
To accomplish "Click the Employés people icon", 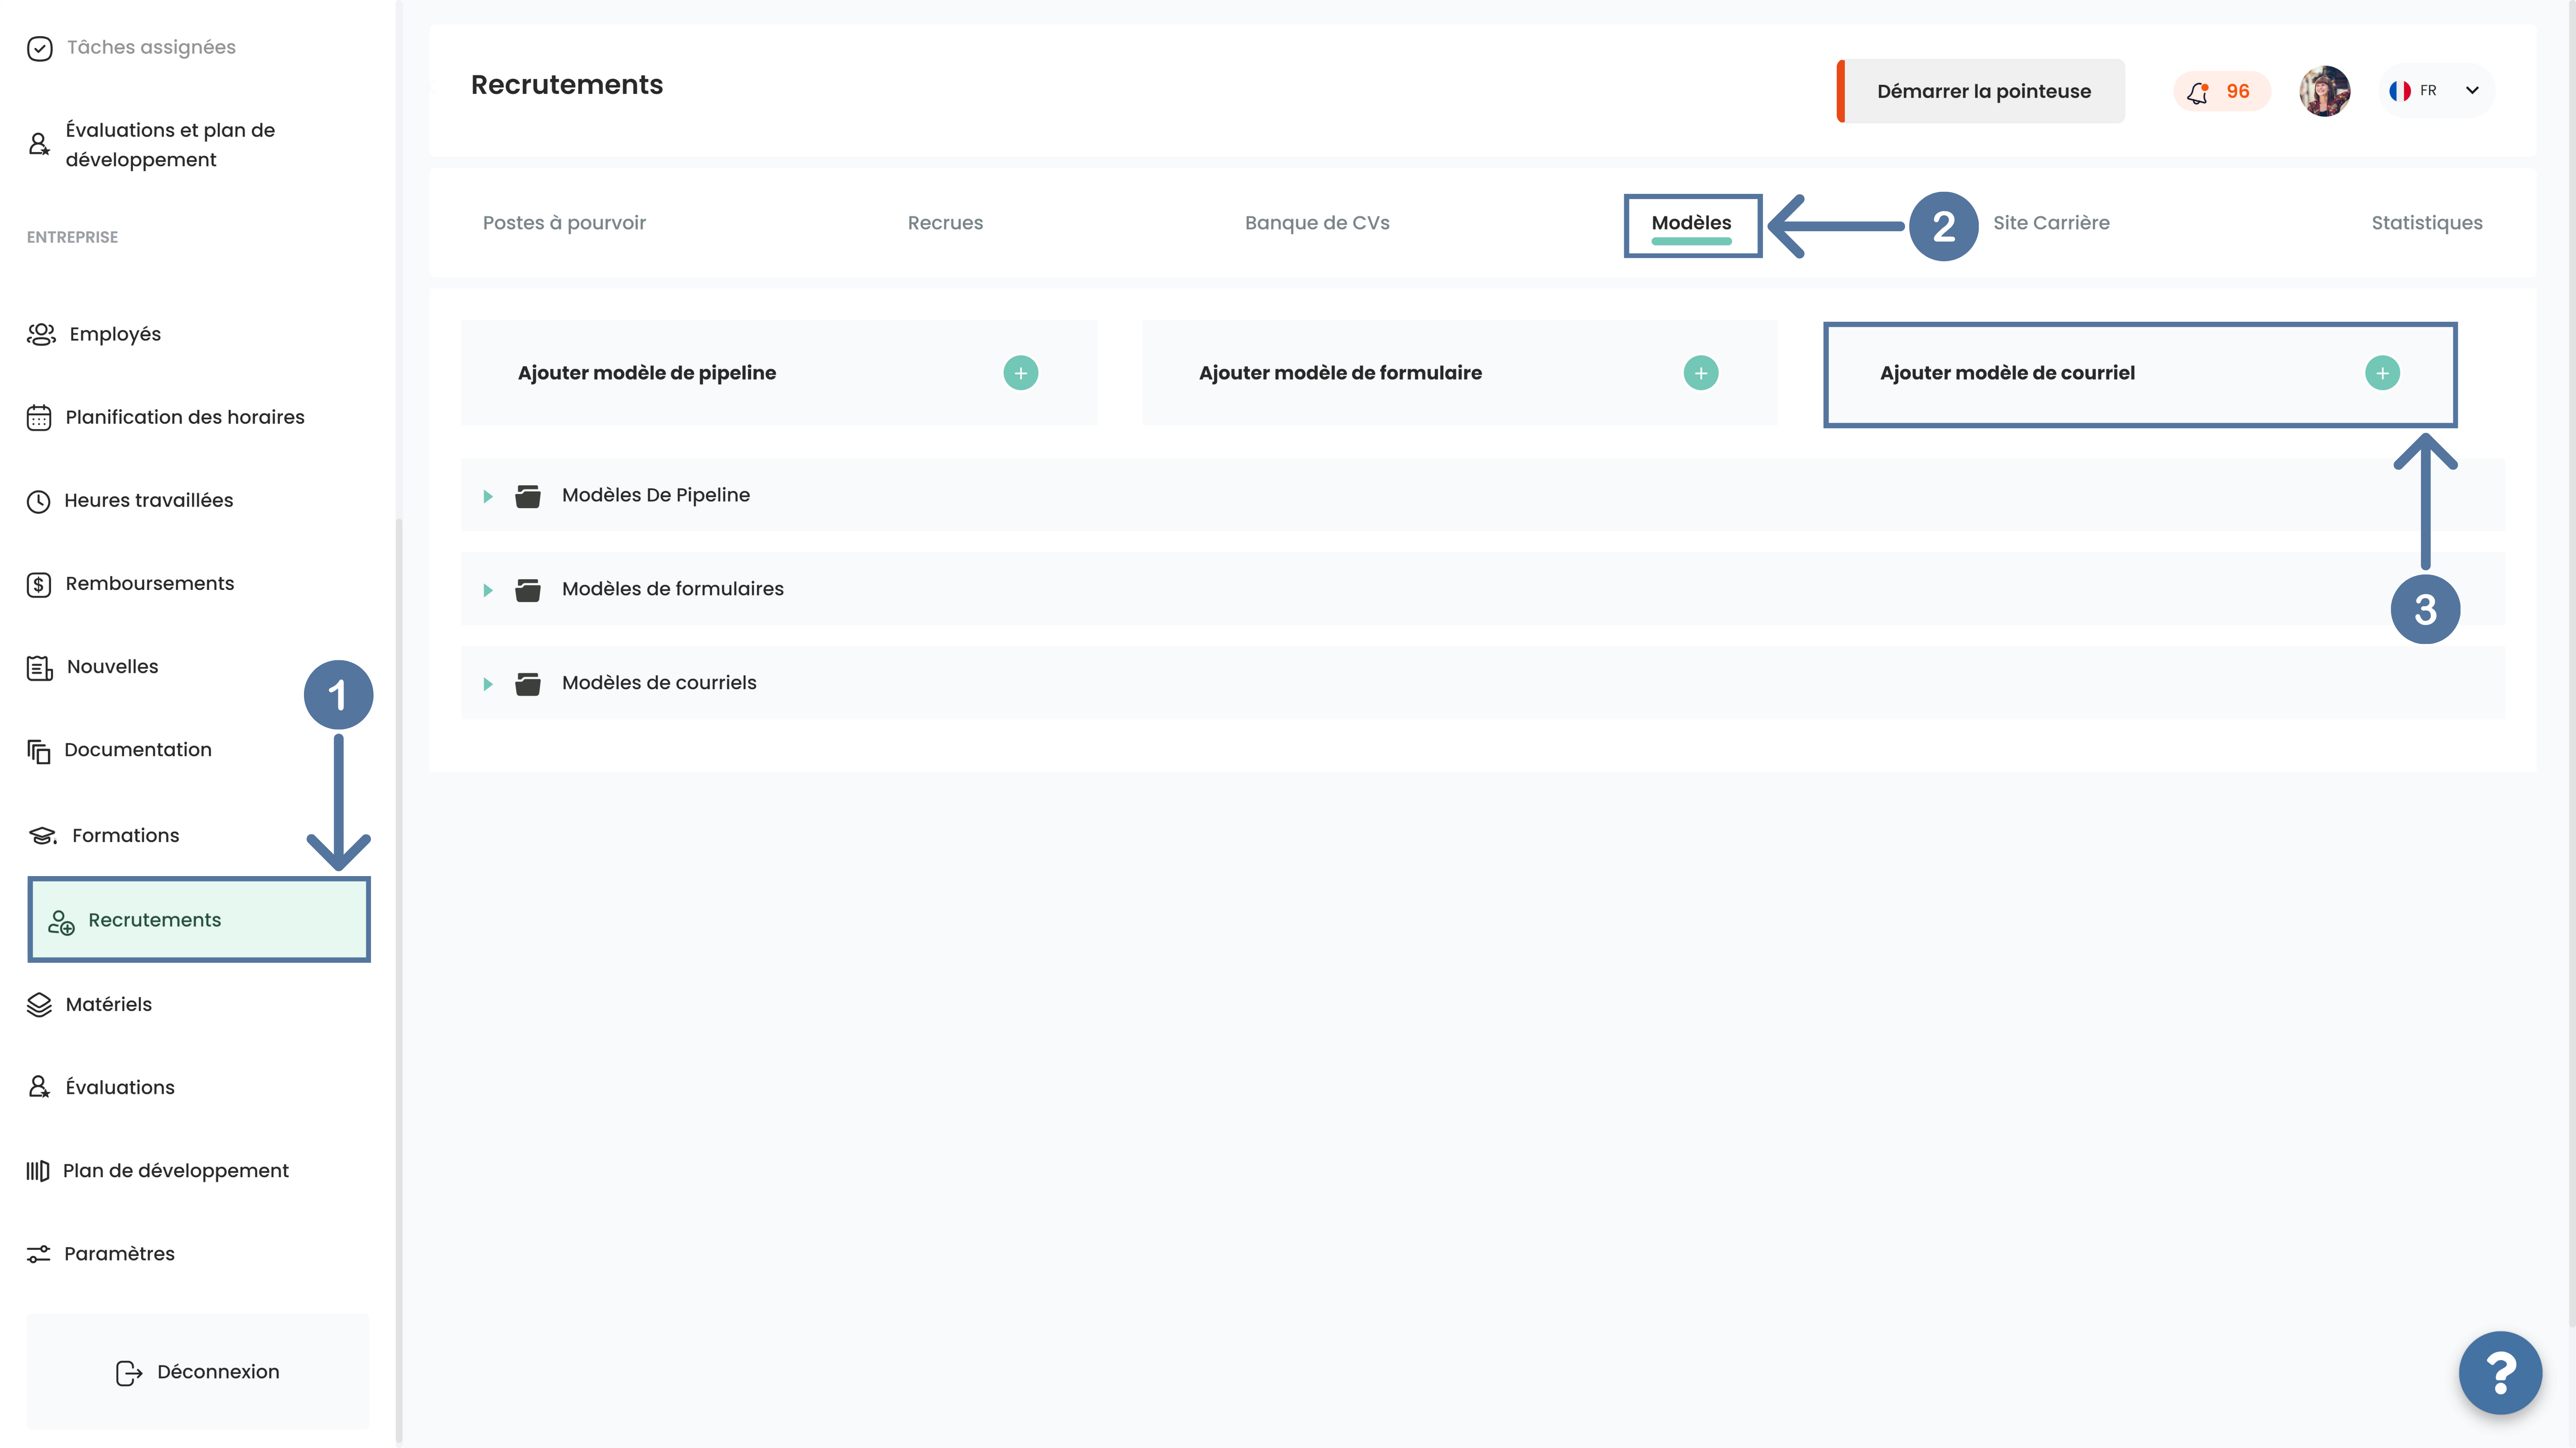I will tap(41, 334).
